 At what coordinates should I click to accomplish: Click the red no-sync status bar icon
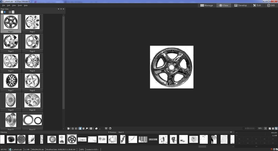point(271,149)
